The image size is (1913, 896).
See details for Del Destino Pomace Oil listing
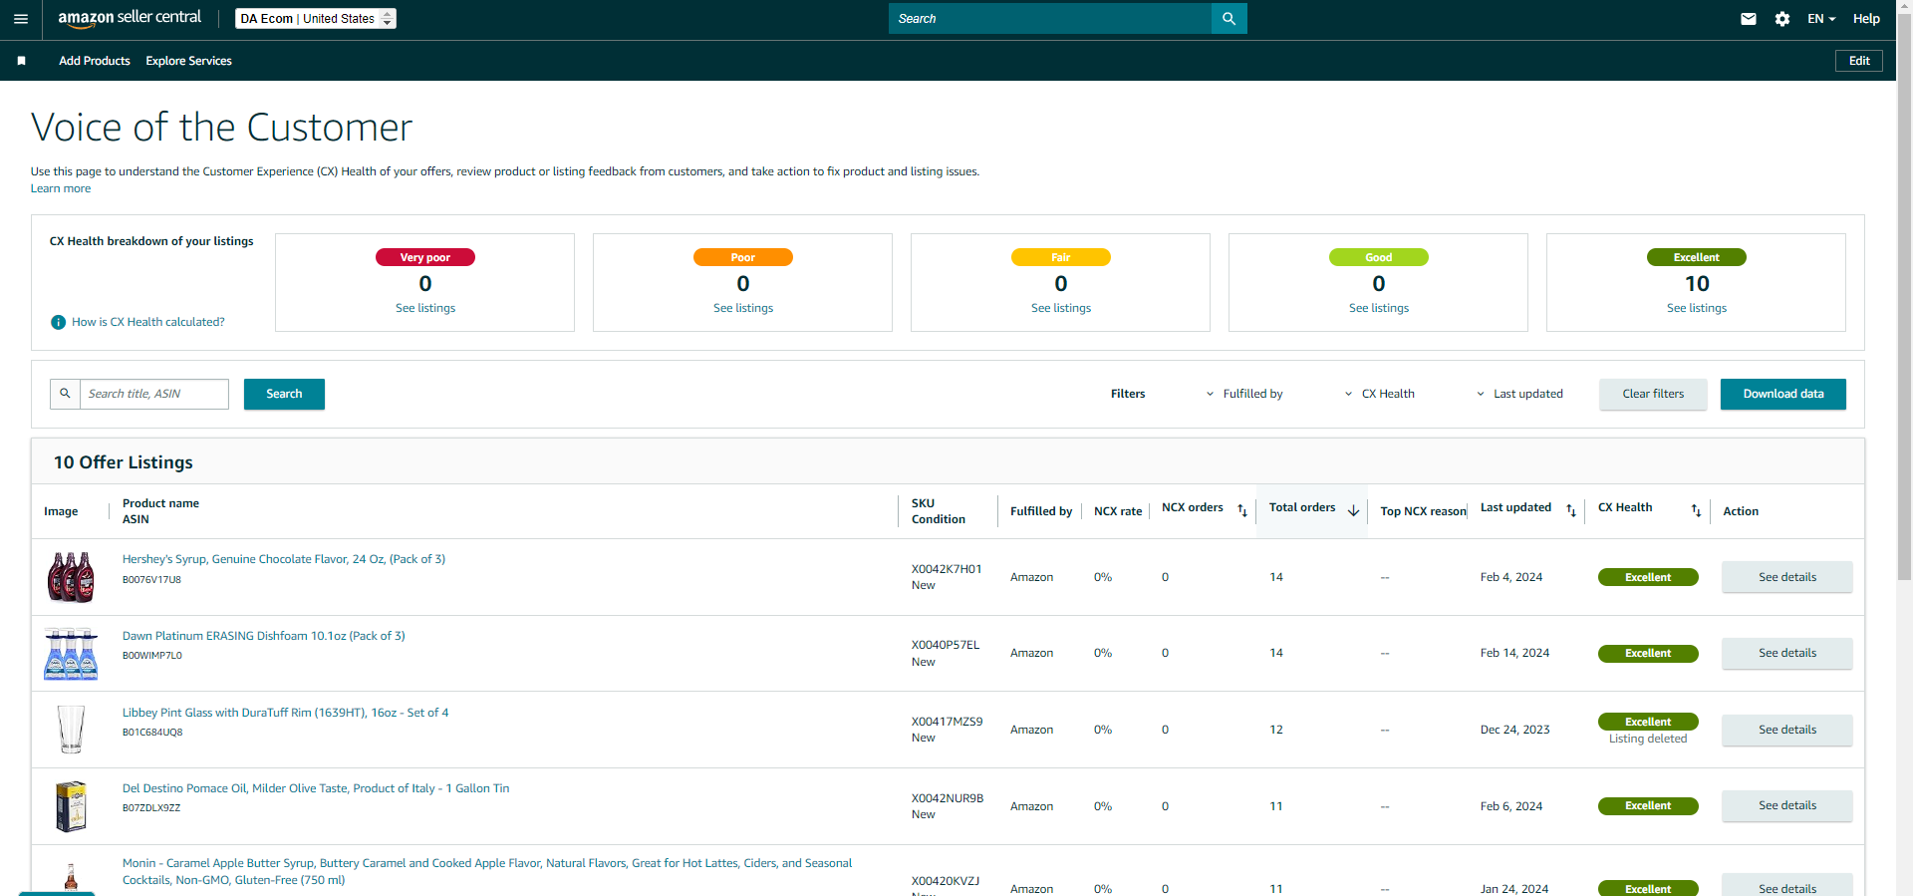pos(1787,805)
